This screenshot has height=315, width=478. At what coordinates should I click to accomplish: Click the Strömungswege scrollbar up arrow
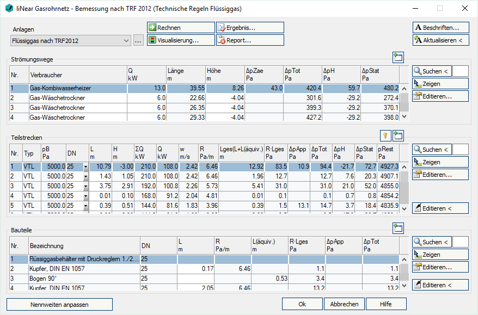click(x=404, y=89)
